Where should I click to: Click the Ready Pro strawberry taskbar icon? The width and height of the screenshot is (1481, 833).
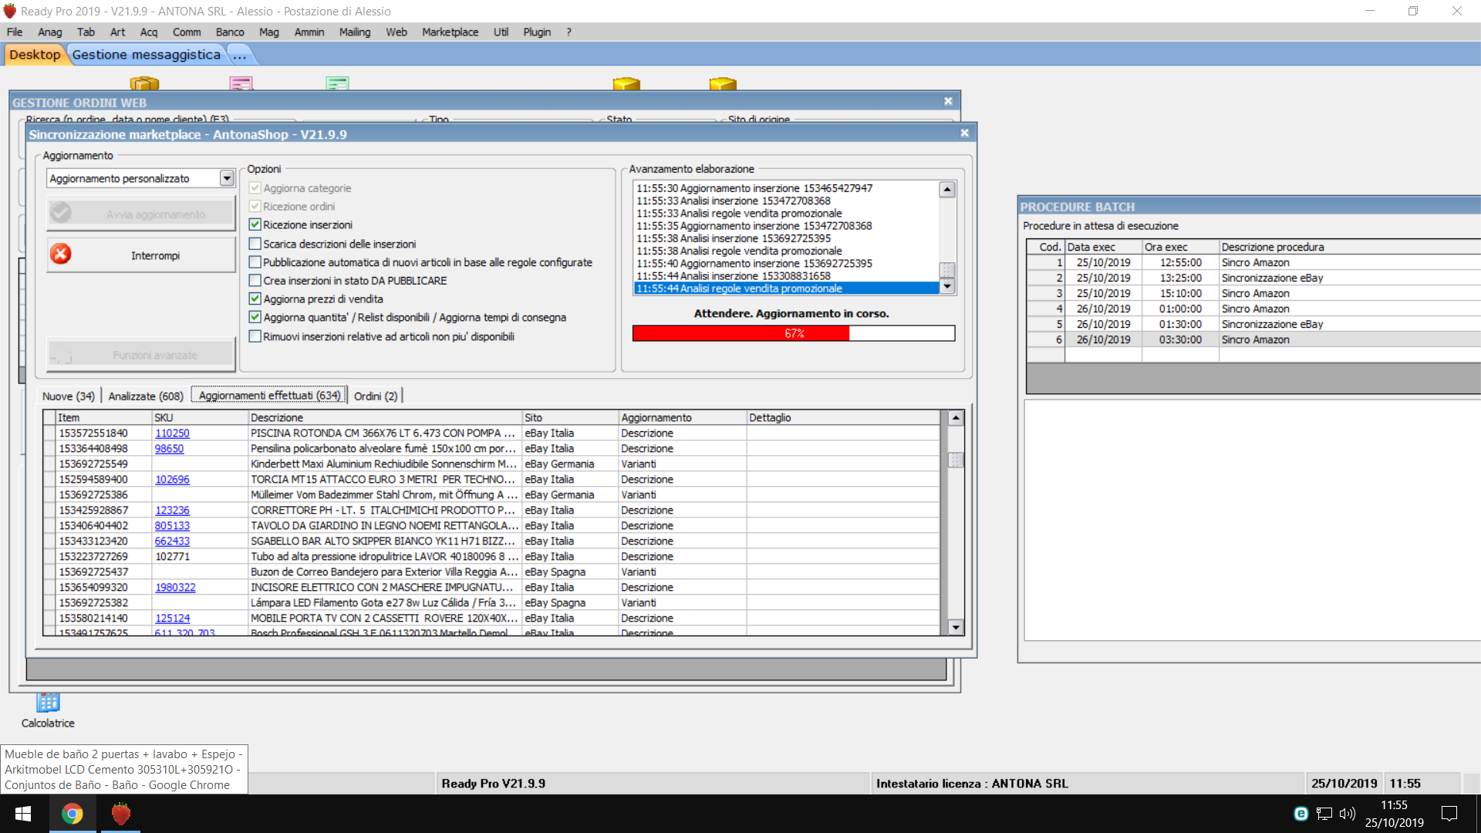(x=121, y=814)
